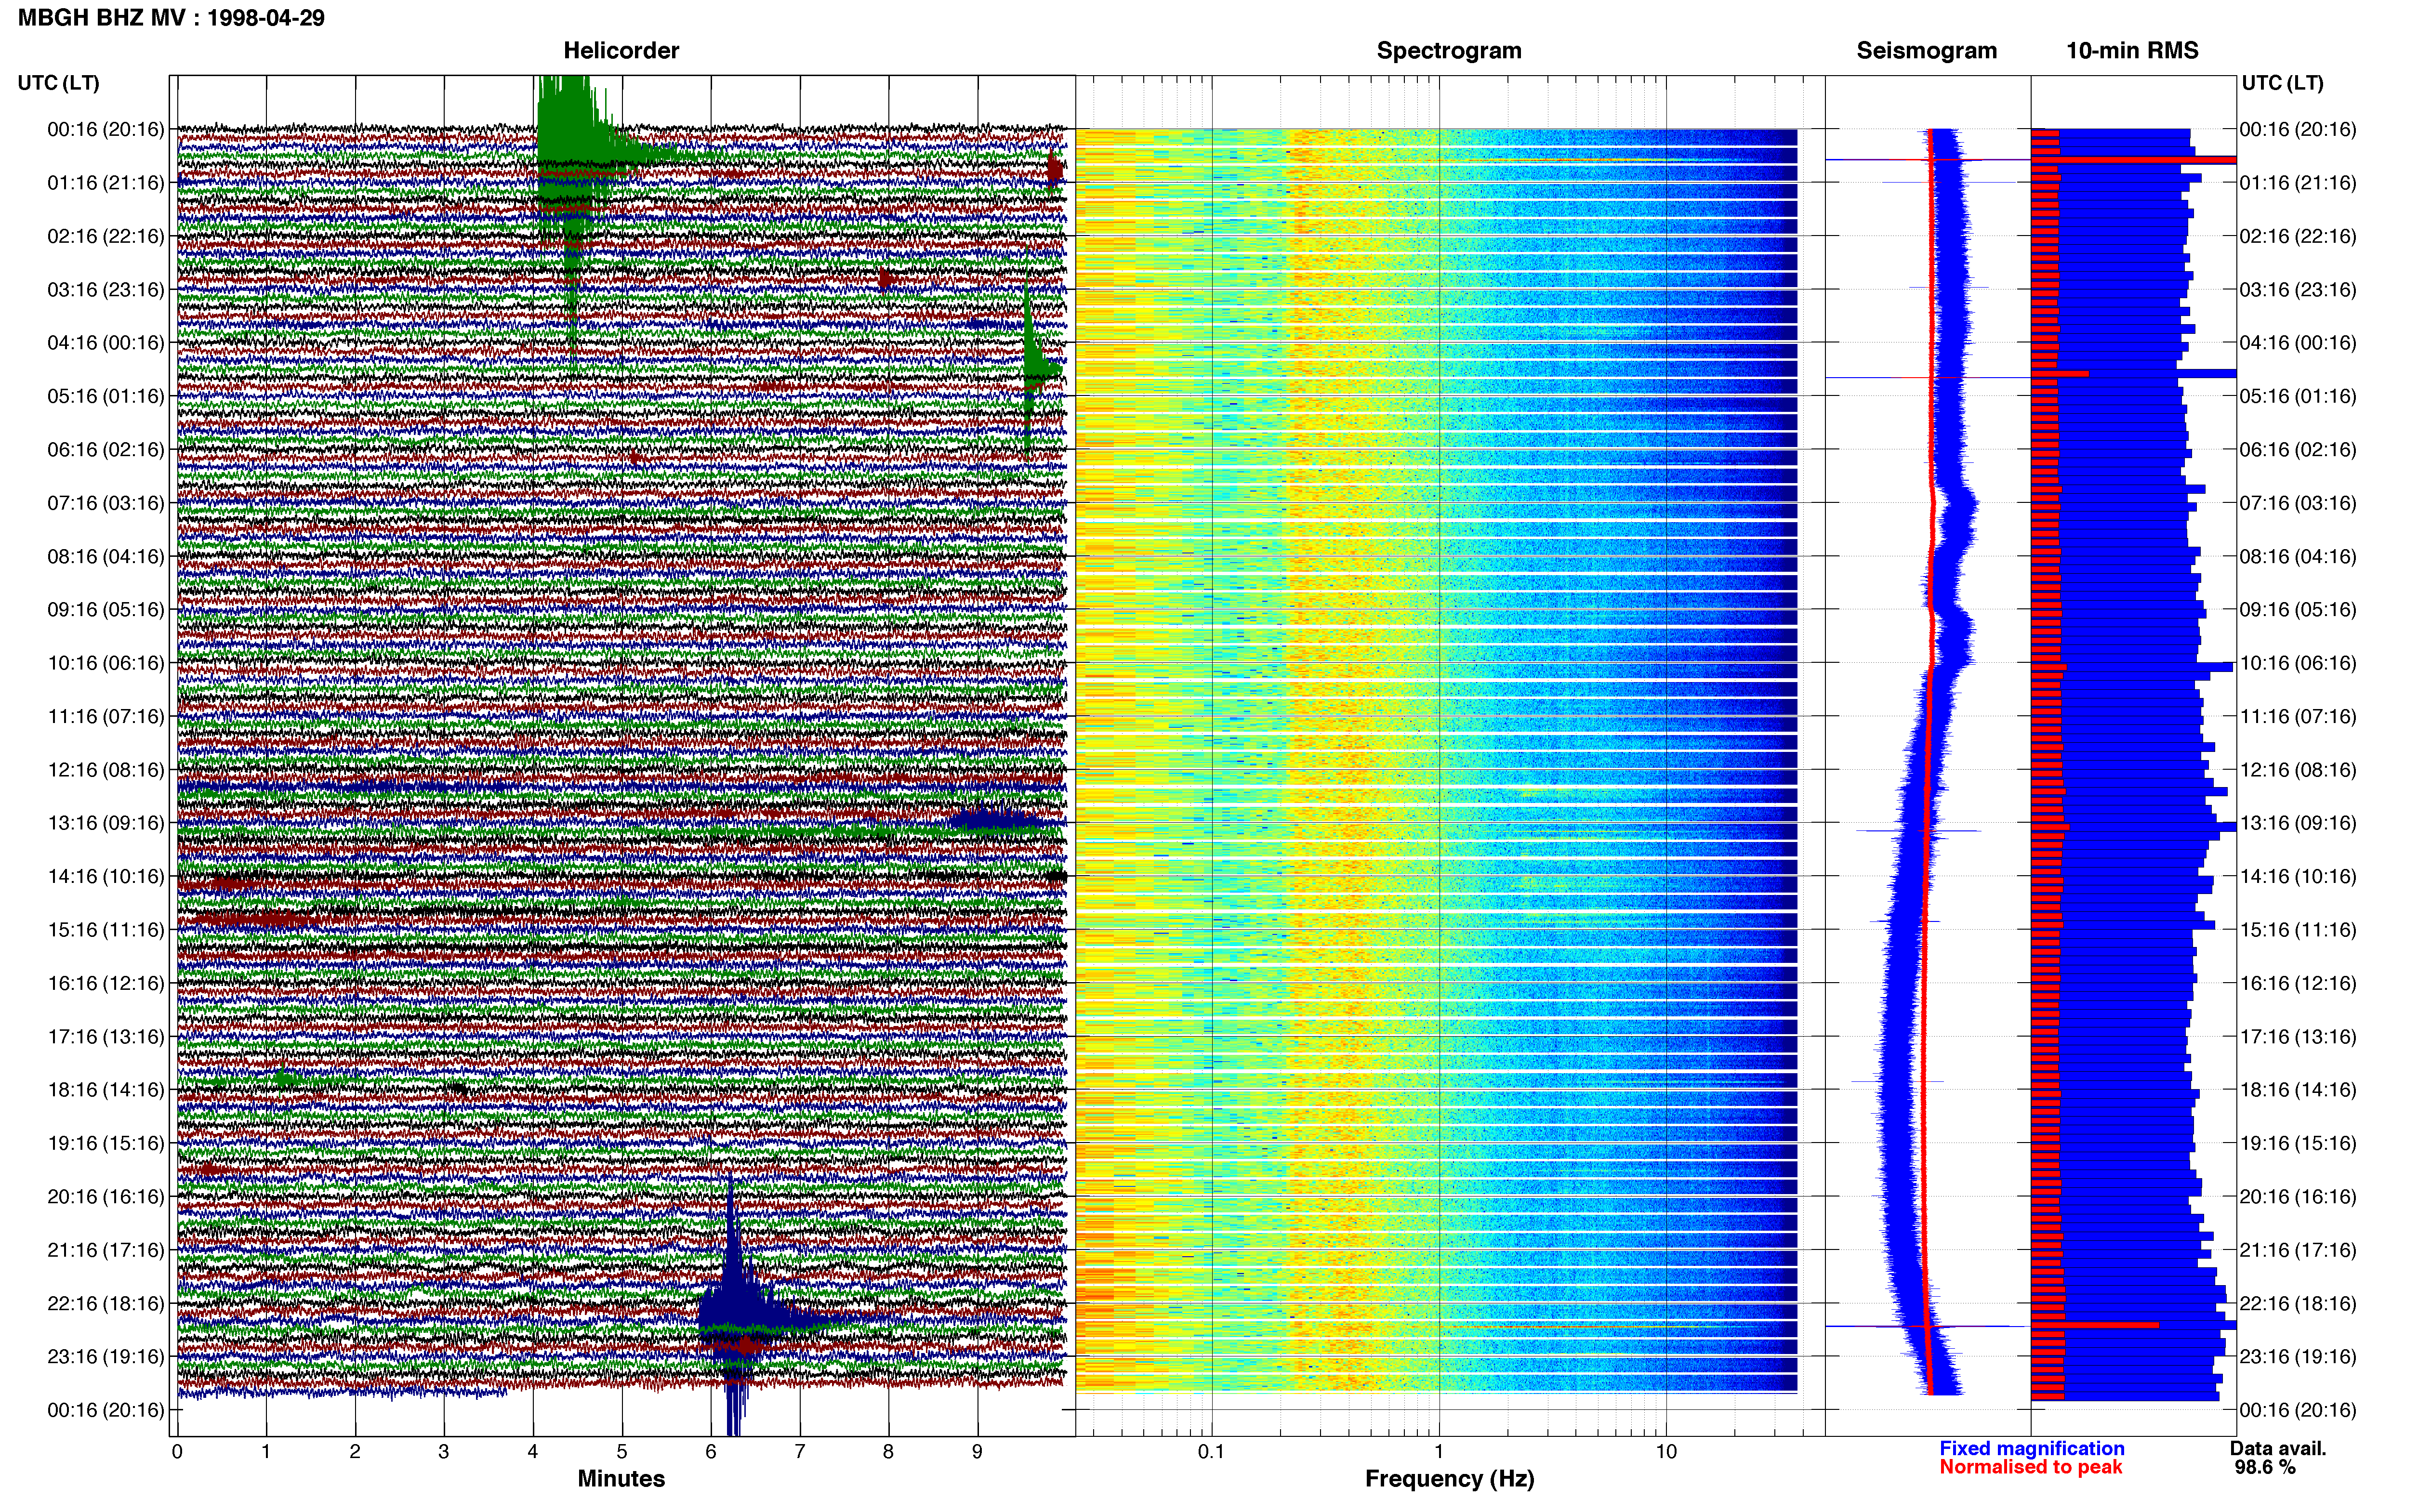2418x1512 pixels.
Task: Select the '10-min RMS' panel heading
Action: 2132,51
